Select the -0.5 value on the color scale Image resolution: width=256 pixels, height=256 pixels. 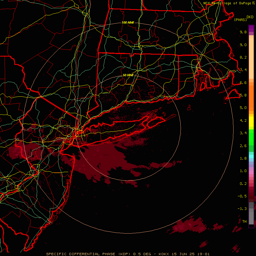coord(242,196)
